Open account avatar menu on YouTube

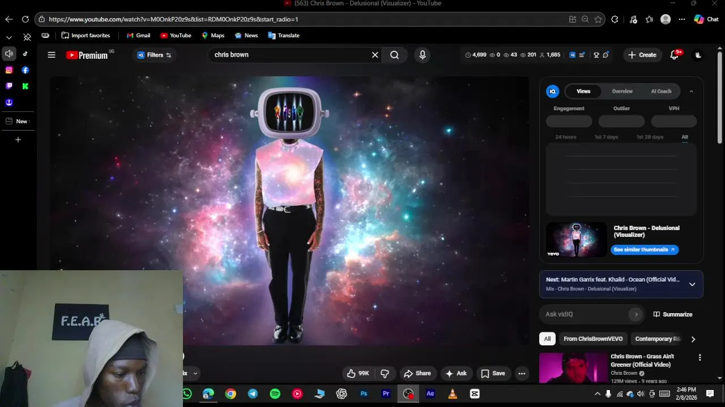click(698, 55)
